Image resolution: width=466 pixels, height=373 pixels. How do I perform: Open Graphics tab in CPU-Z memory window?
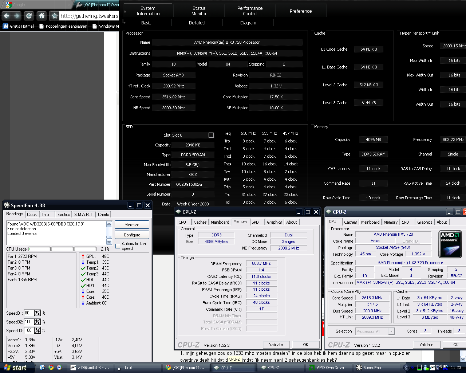pyautogui.click(x=275, y=222)
